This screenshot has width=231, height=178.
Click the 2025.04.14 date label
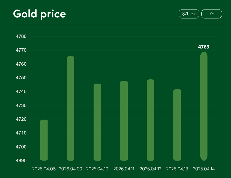tap(204, 169)
